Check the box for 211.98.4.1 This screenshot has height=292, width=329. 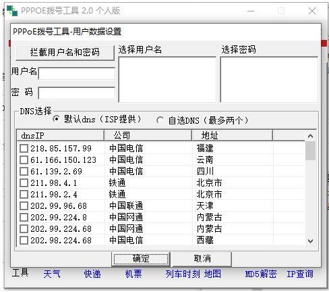24,183
